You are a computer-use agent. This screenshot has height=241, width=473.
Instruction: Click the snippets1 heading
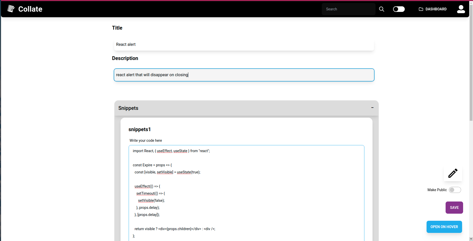(x=139, y=129)
